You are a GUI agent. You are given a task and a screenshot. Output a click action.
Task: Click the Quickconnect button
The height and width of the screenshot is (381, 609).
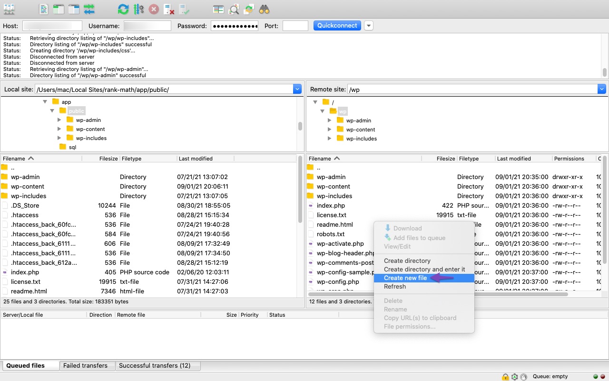click(x=337, y=26)
